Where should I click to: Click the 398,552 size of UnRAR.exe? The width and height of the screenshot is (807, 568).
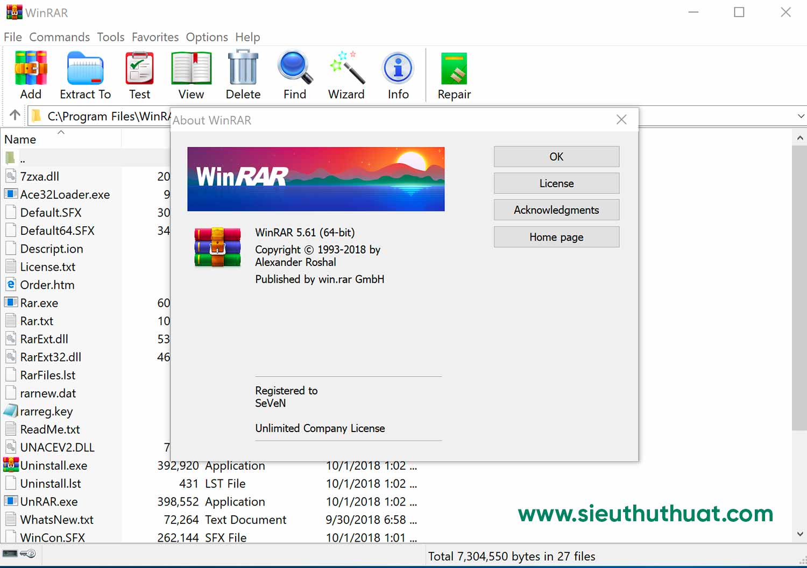(x=178, y=501)
